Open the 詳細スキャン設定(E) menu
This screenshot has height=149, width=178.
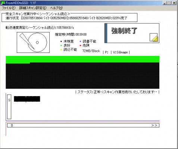pos(33,8)
